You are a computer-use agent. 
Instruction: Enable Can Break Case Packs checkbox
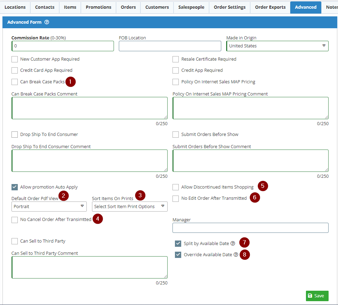click(15, 82)
